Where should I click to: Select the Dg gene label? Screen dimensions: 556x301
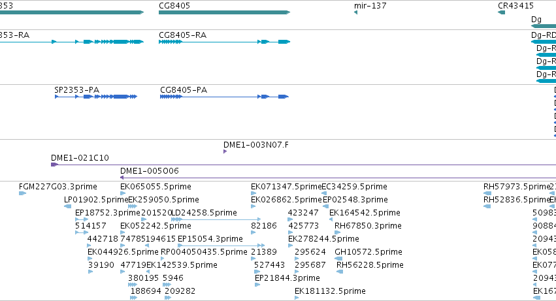click(x=536, y=20)
